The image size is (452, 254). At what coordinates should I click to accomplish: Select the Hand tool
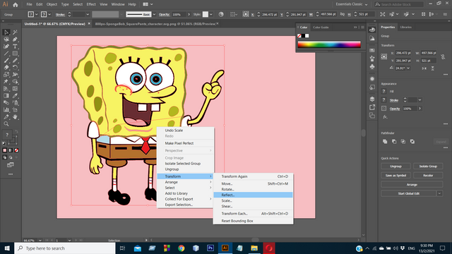pyautogui.click(x=15, y=117)
